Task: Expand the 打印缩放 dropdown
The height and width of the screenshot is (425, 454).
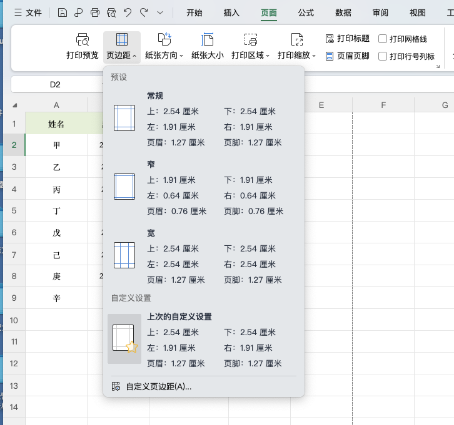Action: pyautogui.click(x=297, y=47)
